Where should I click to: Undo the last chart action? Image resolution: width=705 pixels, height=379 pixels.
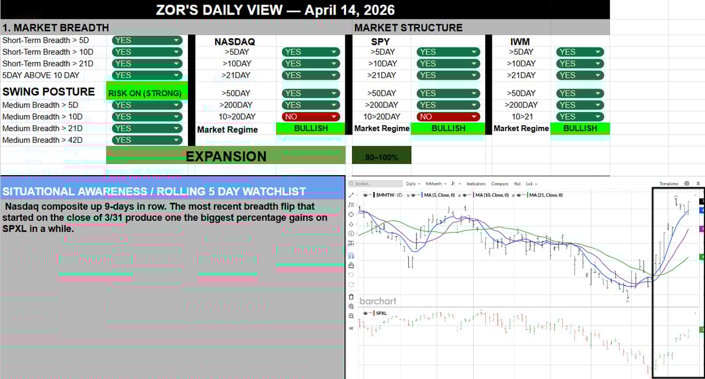pos(351,274)
